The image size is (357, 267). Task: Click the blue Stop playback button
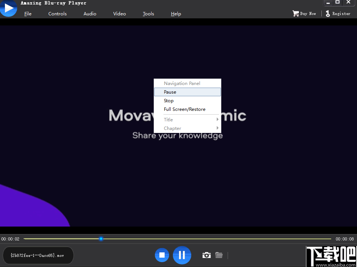point(162,255)
